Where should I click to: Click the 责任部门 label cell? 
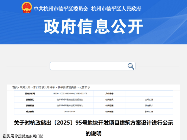(30, 99)
